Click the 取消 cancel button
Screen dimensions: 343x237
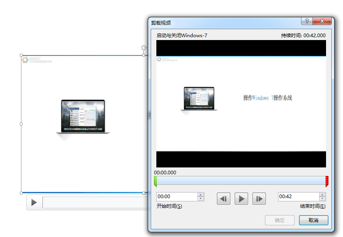point(314,220)
